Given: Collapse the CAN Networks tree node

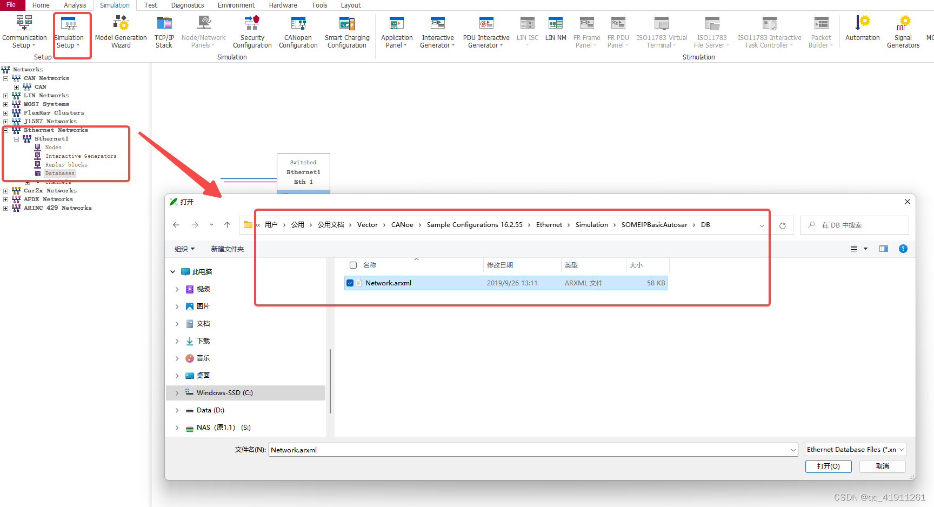Looking at the screenshot, I should click(6, 78).
